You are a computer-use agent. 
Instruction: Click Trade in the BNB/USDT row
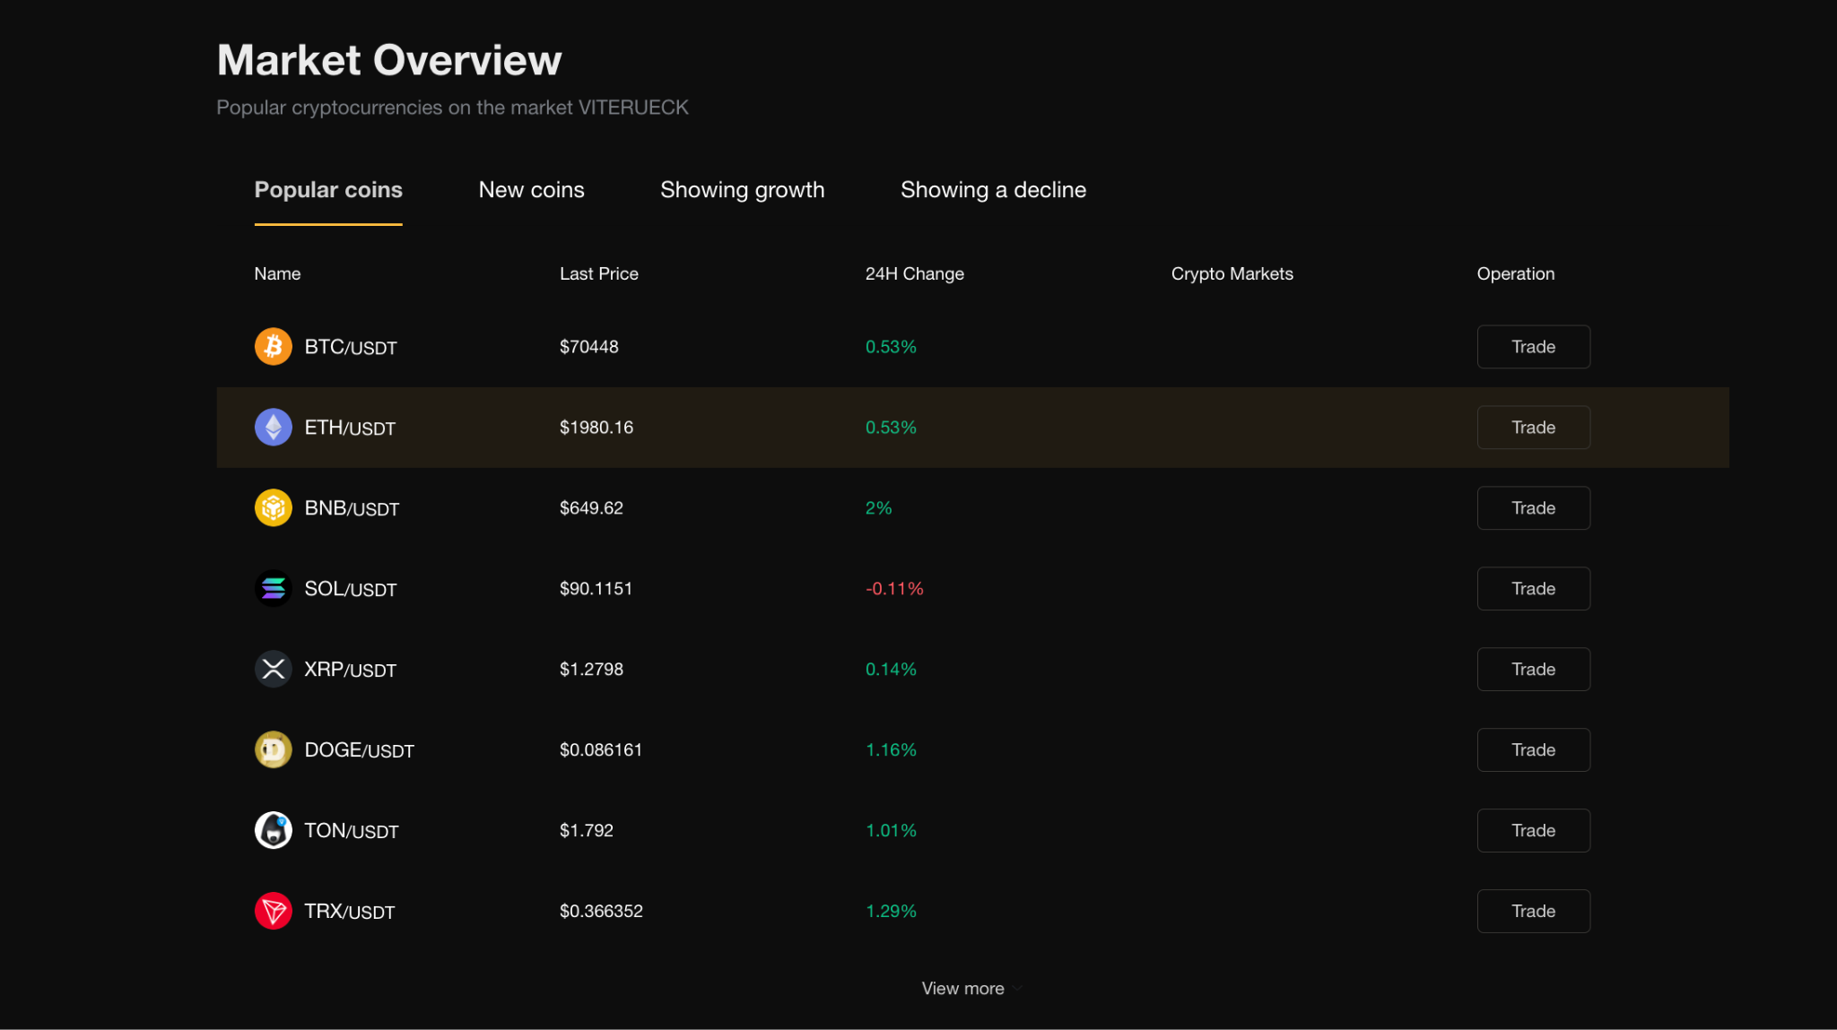click(x=1533, y=508)
